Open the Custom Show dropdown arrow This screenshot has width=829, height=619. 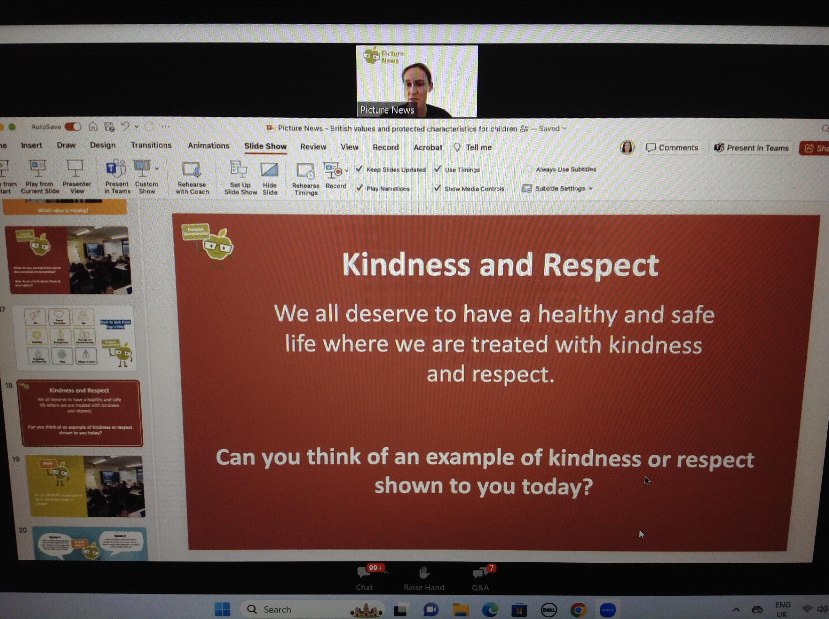click(157, 168)
